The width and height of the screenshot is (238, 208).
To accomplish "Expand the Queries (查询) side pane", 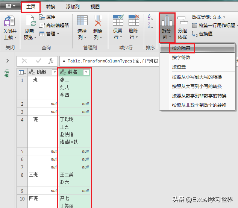I will pyautogui.click(x=8, y=61).
